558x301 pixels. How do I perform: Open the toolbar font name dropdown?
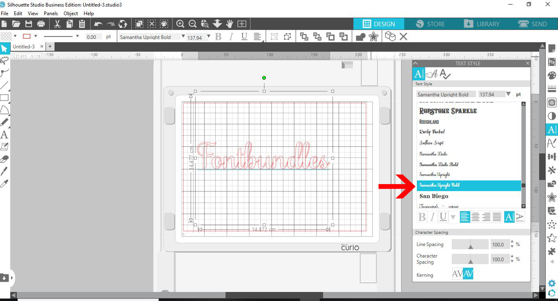tap(182, 36)
